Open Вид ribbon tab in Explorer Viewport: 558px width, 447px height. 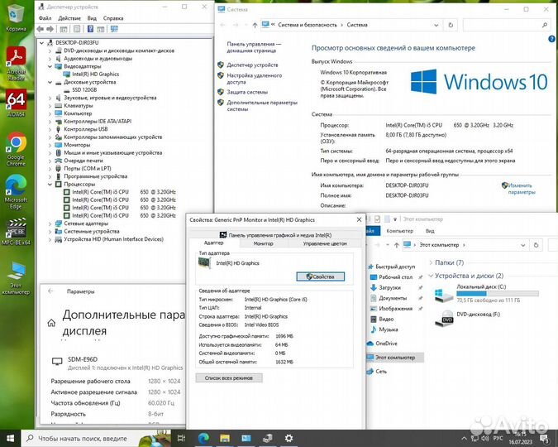430,231
